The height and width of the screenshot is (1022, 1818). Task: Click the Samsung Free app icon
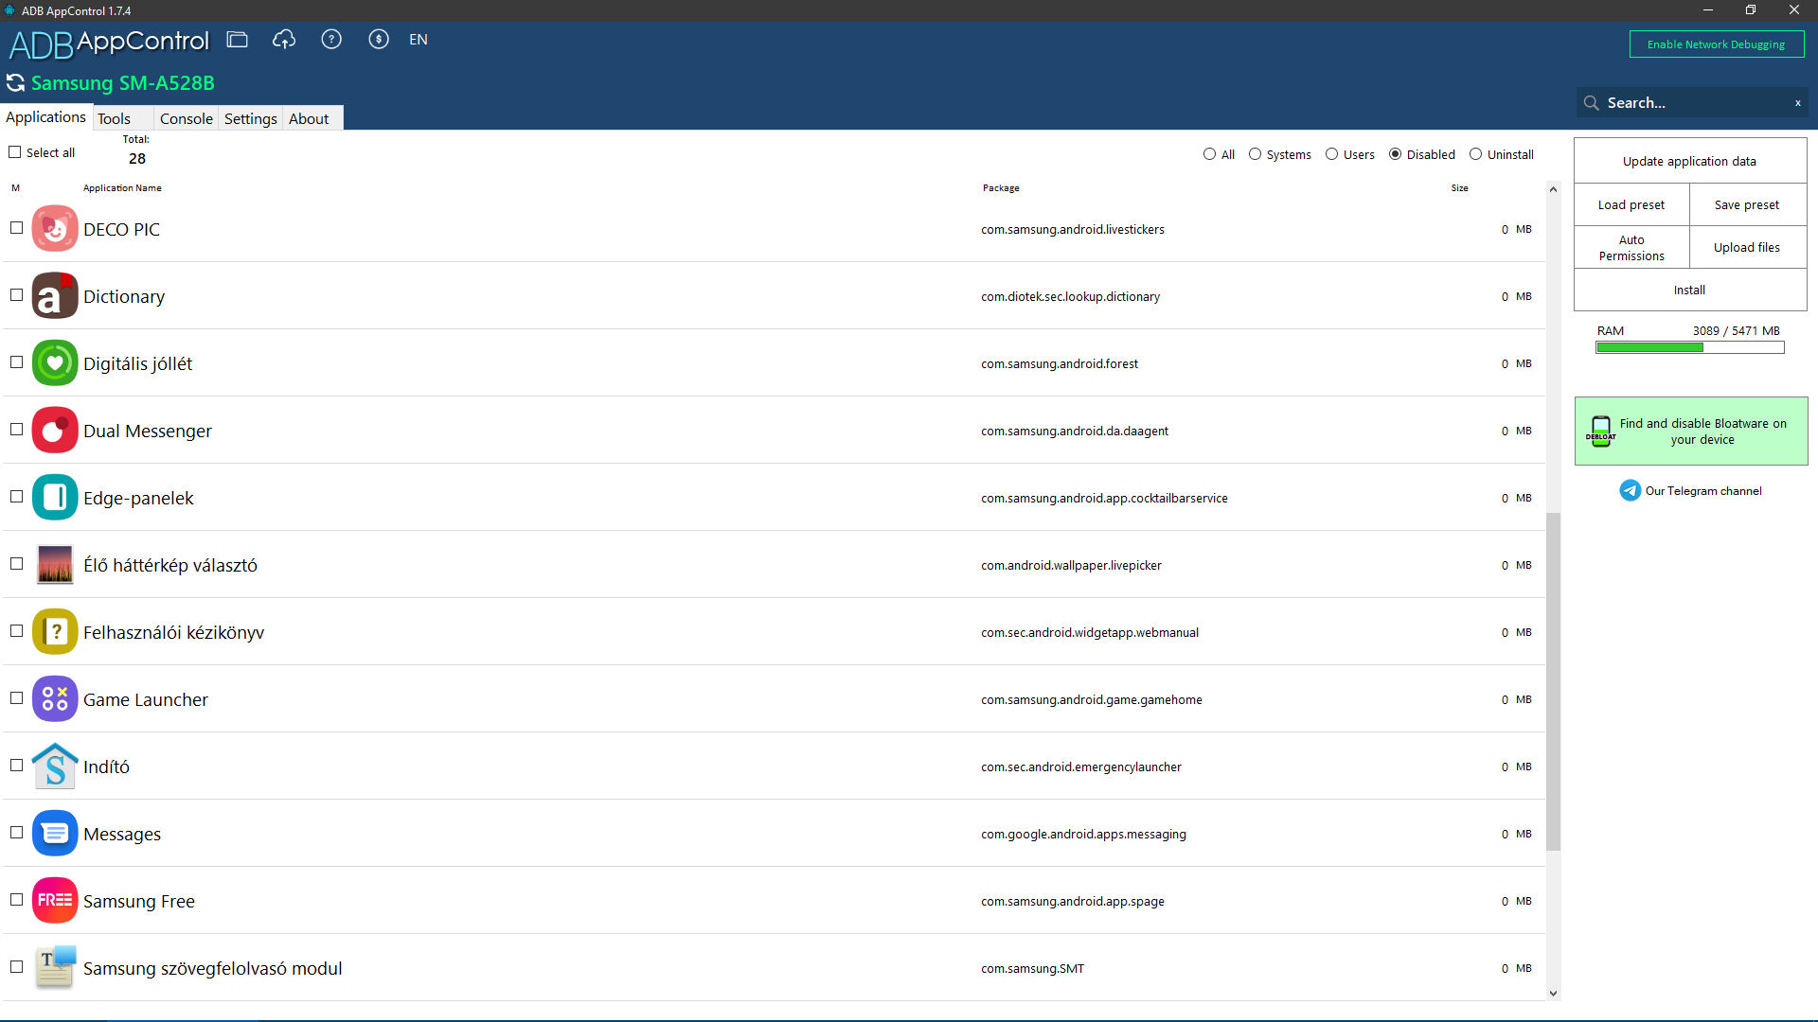pos(55,901)
